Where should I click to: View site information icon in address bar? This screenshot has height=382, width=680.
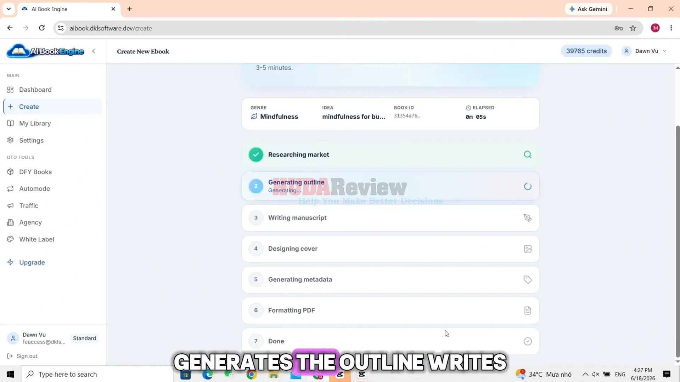[x=61, y=28]
